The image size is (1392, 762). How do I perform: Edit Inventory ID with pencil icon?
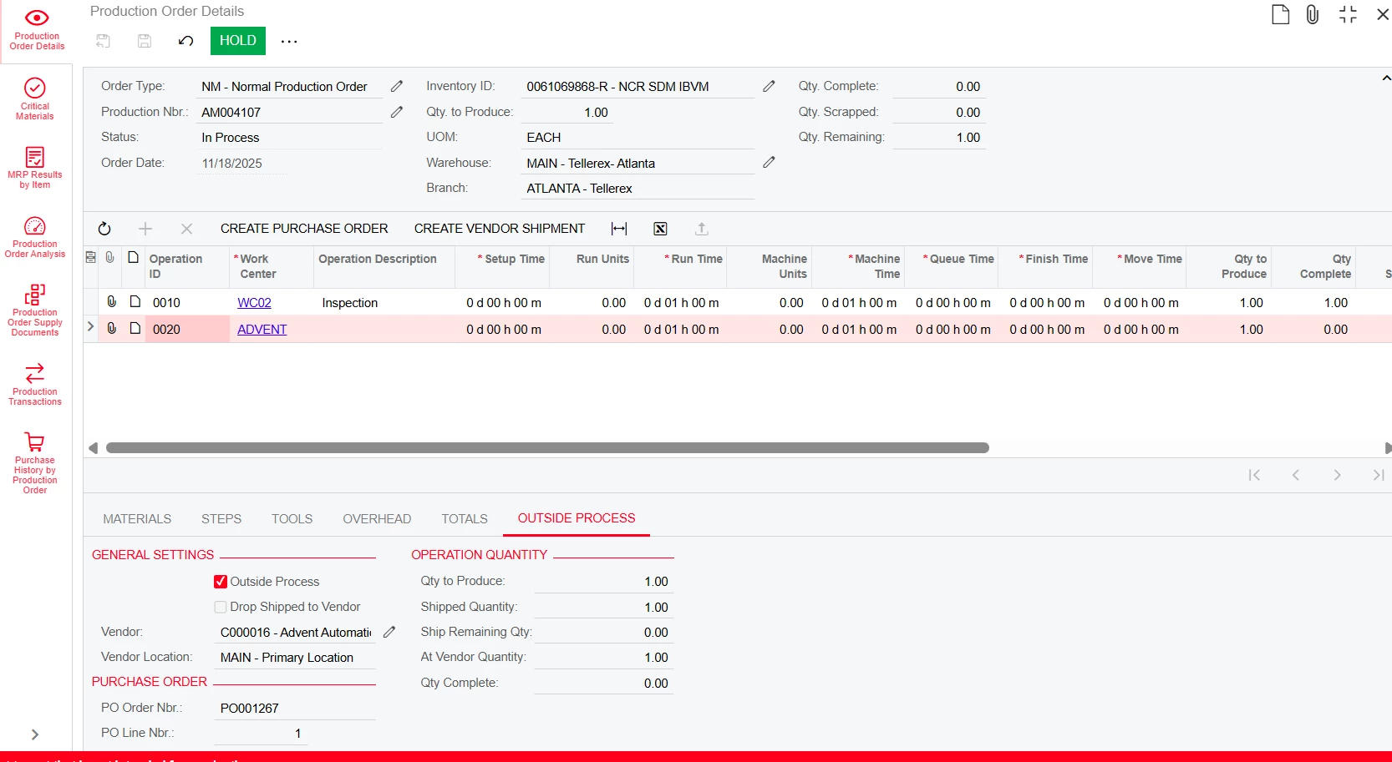click(x=769, y=86)
